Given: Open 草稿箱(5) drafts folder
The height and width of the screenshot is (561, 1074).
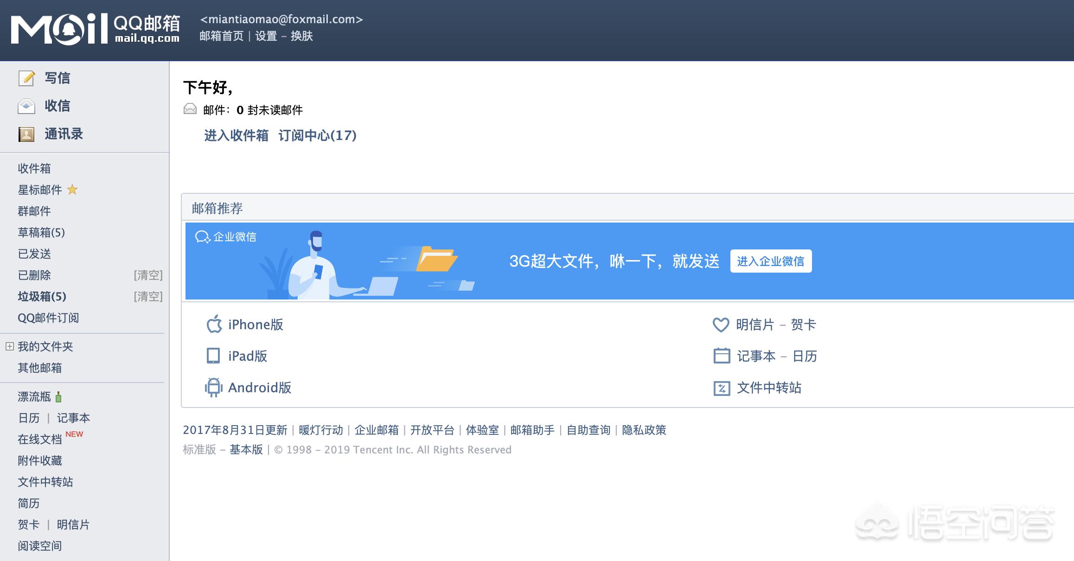Looking at the screenshot, I should pyautogui.click(x=41, y=232).
